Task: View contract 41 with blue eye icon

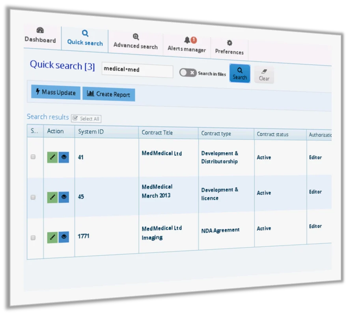Action: [64, 157]
